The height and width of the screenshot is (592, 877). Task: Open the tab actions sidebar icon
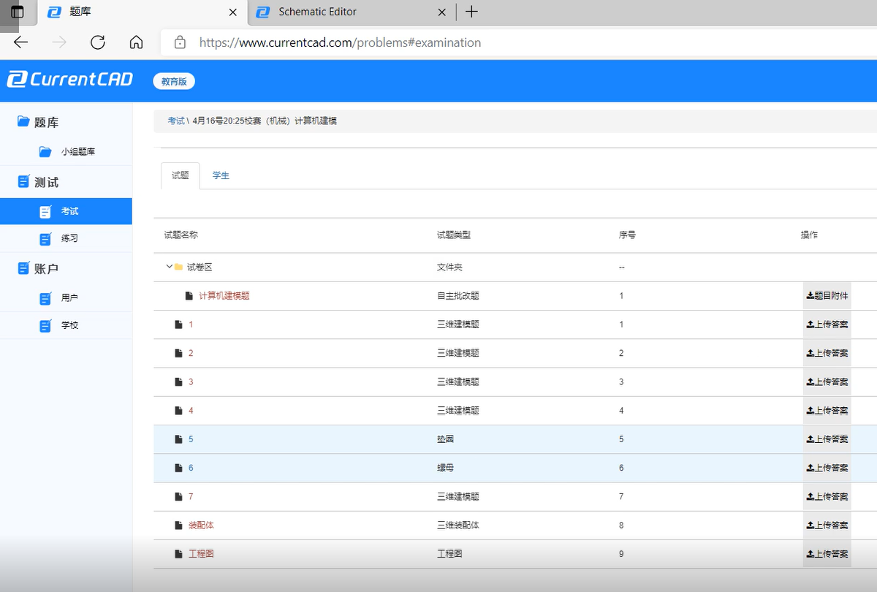click(x=18, y=12)
